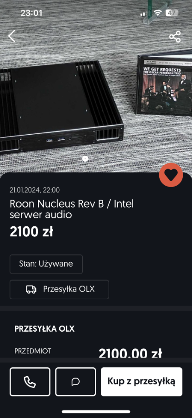
Task: Add listing to favorites with heart icon
Action: 171,175
